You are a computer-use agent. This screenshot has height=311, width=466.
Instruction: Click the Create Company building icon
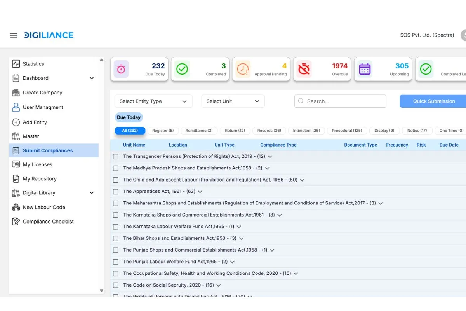(16, 93)
